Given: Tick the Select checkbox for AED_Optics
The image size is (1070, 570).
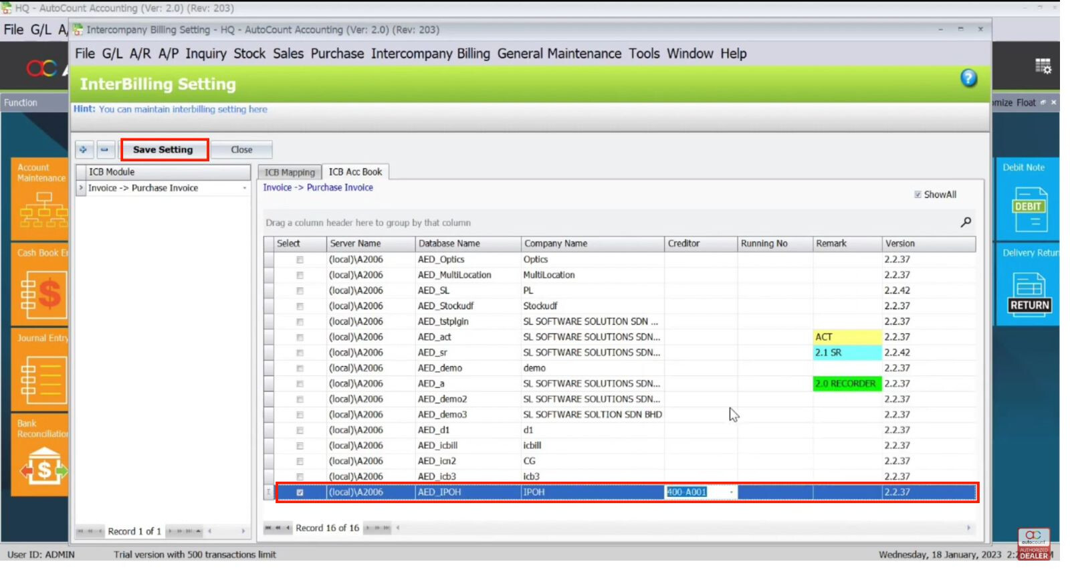Looking at the screenshot, I should 300,260.
